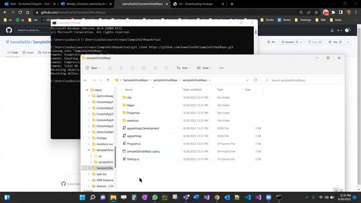Sort by the Date modified column header

[x=192, y=90]
